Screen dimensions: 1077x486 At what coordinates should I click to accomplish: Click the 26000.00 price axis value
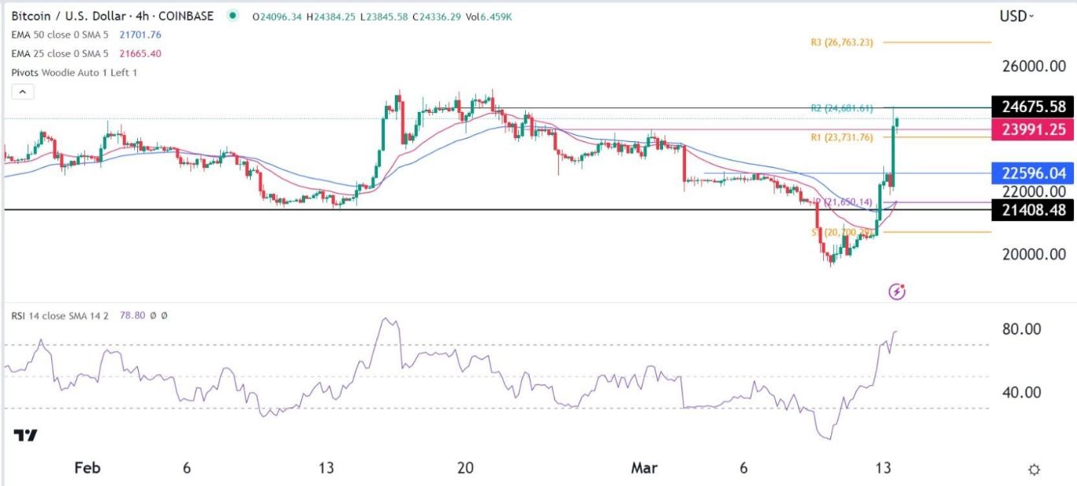pyautogui.click(x=1033, y=67)
